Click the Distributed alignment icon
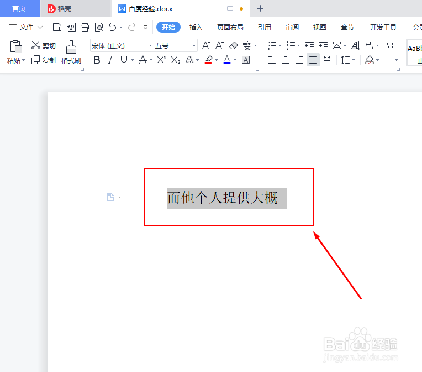This screenshot has height=372, width=422. pos(327,60)
